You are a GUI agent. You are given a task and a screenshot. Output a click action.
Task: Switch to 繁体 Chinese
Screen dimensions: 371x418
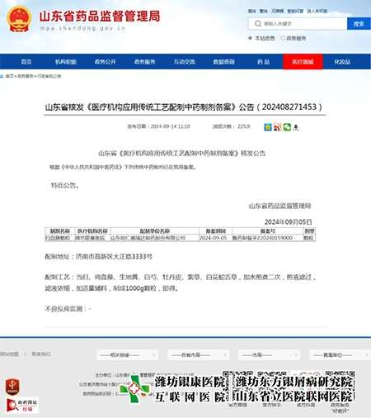coord(264,11)
